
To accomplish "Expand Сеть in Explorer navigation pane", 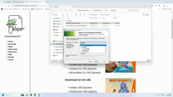I will [52, 56].
